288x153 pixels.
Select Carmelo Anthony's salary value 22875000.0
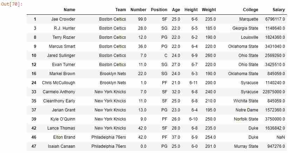point(274,92)
